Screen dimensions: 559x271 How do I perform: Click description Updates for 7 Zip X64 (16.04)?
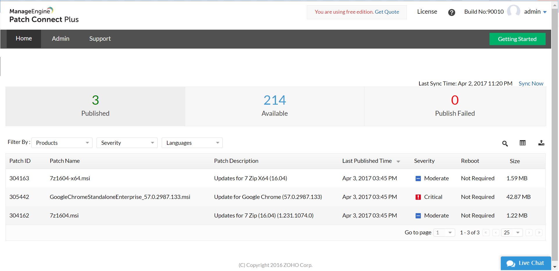click(251, 179)
